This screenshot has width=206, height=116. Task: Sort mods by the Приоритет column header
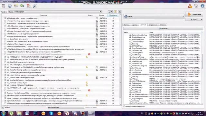[x=113, y=15]
